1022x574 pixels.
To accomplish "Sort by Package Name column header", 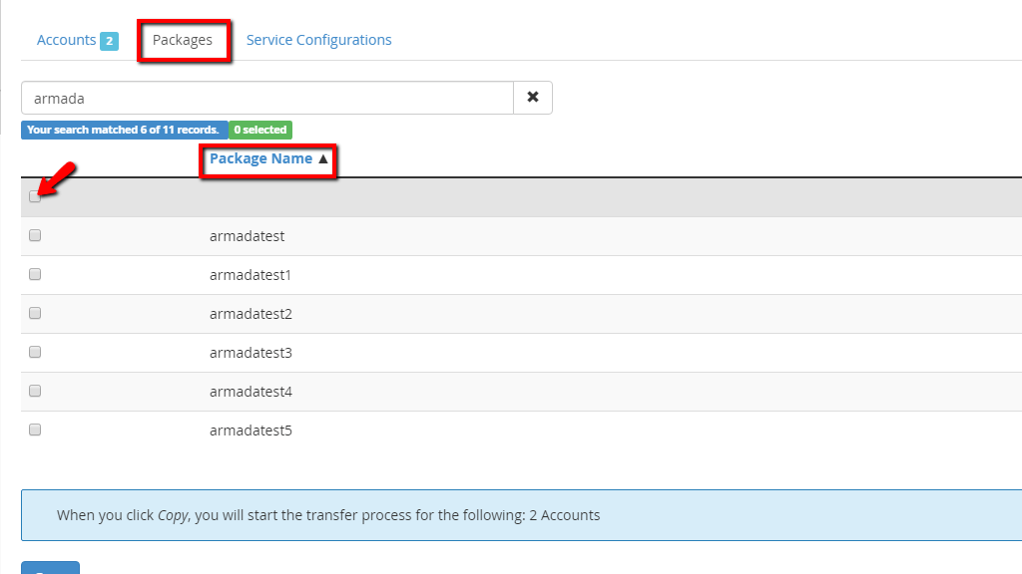I will (260, 158).
